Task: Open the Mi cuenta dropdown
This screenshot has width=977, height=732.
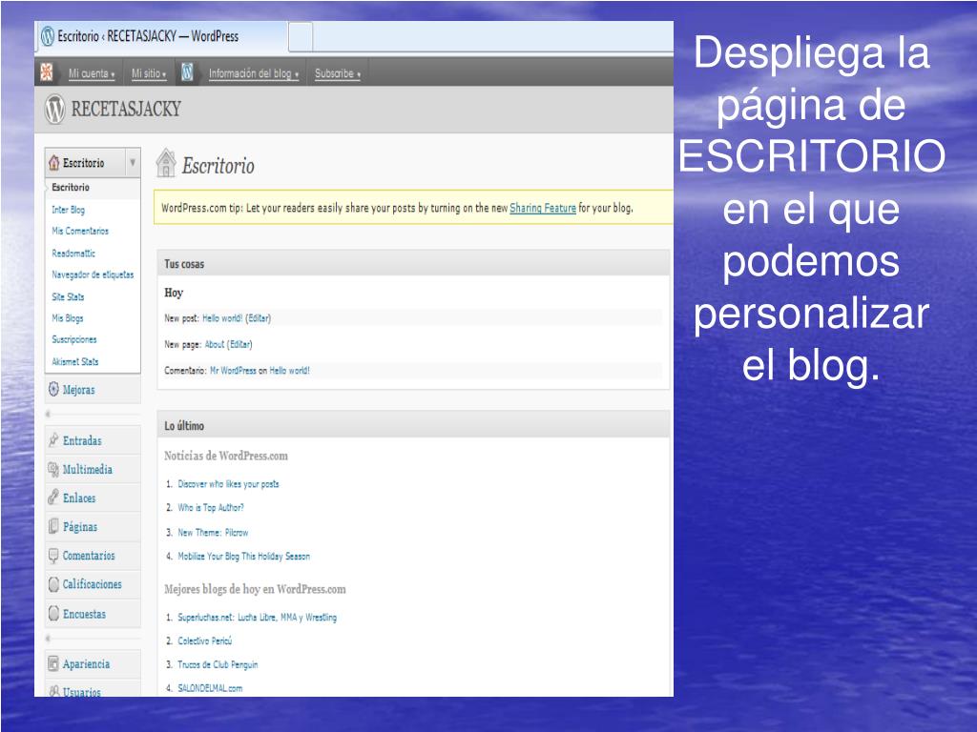Action: tap(92, 73)
